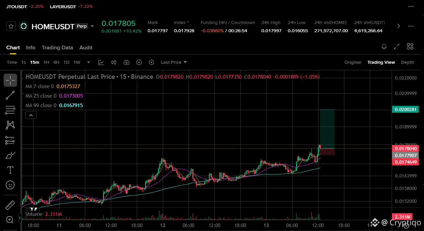Select the 1H interval
Image resolution: width=424 pixels, height=231 pixels.
pos(46,62)
